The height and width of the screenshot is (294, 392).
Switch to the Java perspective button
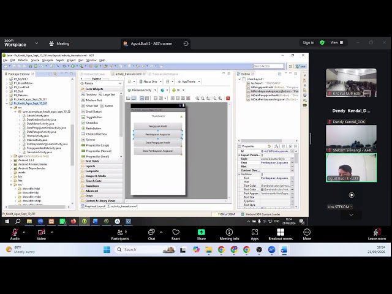[301, 66]
